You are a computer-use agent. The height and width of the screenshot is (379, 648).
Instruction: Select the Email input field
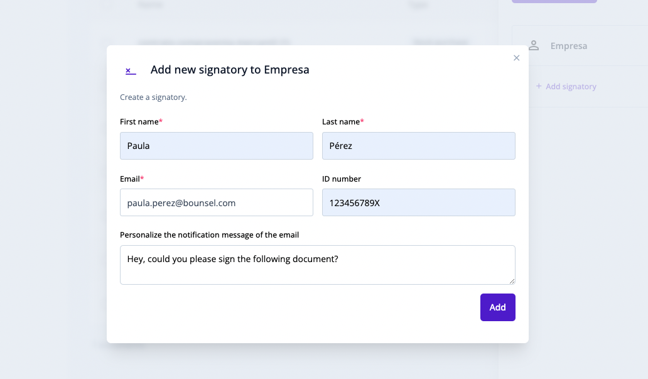point(216,202)
